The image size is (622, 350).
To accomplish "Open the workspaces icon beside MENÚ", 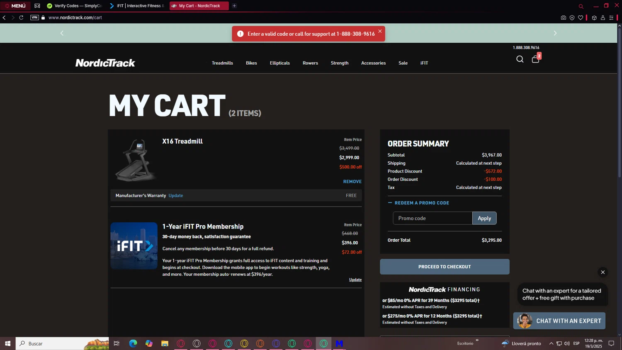I will click(x=37, y=6).
